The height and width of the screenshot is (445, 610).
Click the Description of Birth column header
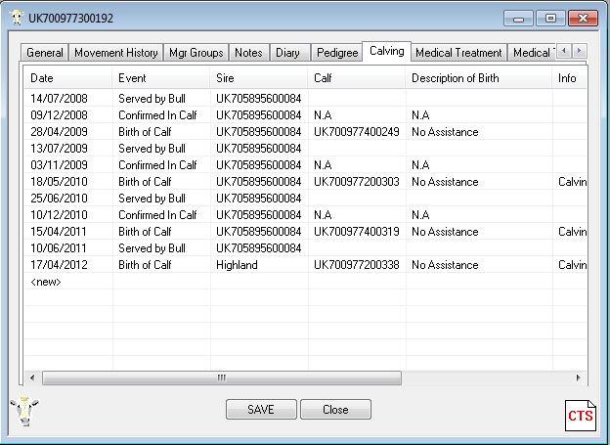[479, 78]
